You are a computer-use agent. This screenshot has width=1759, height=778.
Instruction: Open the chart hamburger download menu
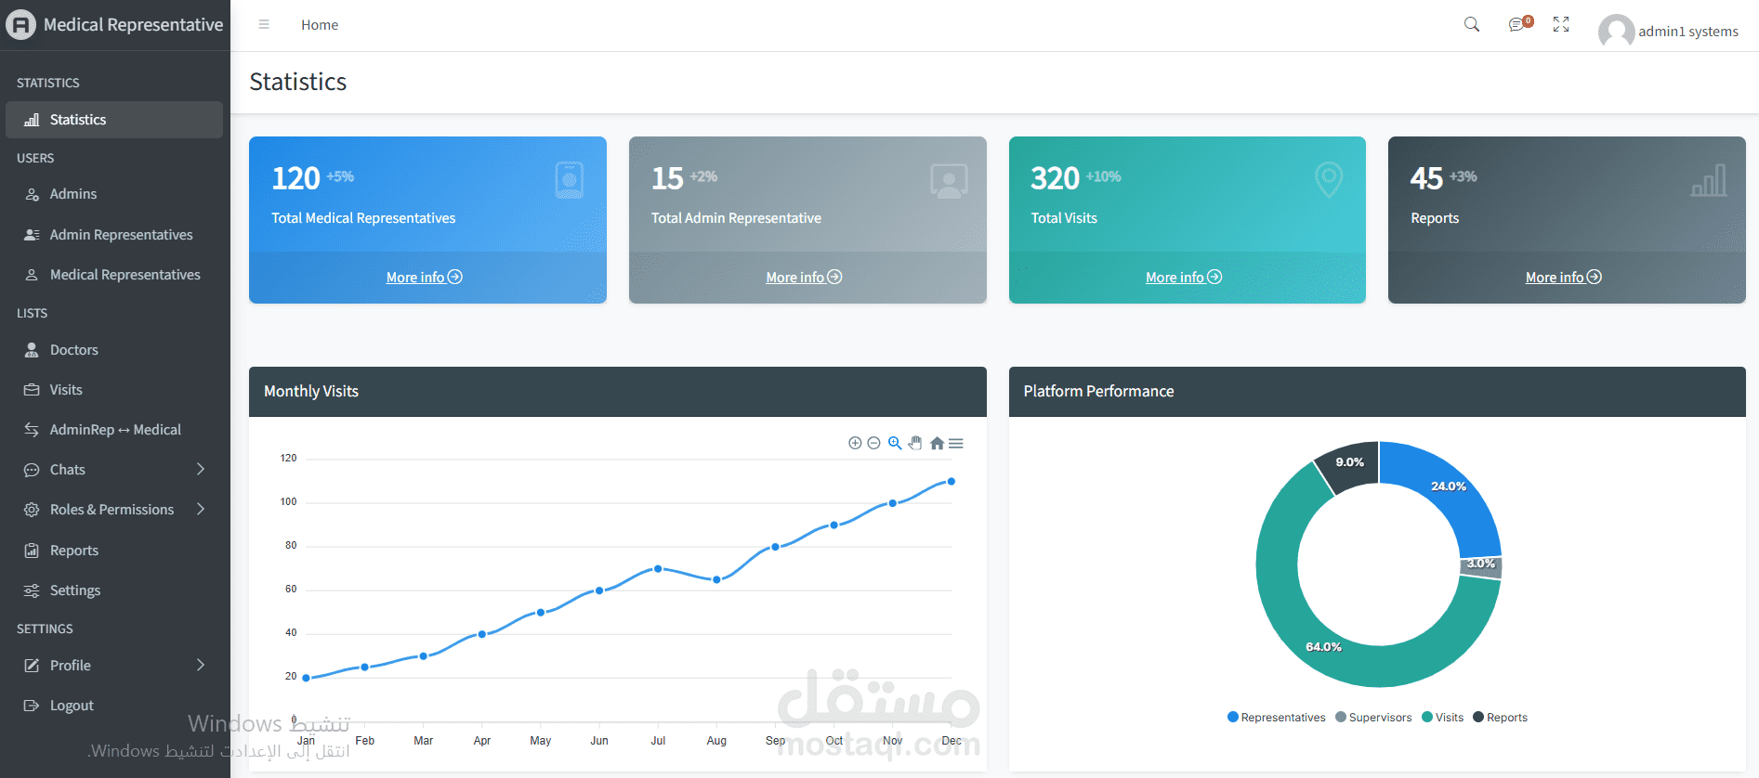(x=956, y=444)
